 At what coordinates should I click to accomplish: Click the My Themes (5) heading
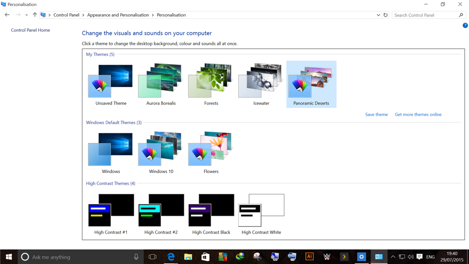pyautogui.click(x=100, y=54)
